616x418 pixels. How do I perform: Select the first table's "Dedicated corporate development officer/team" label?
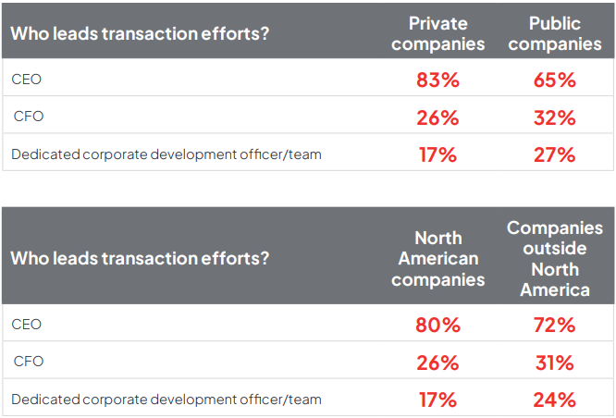(x=166, y=154)
